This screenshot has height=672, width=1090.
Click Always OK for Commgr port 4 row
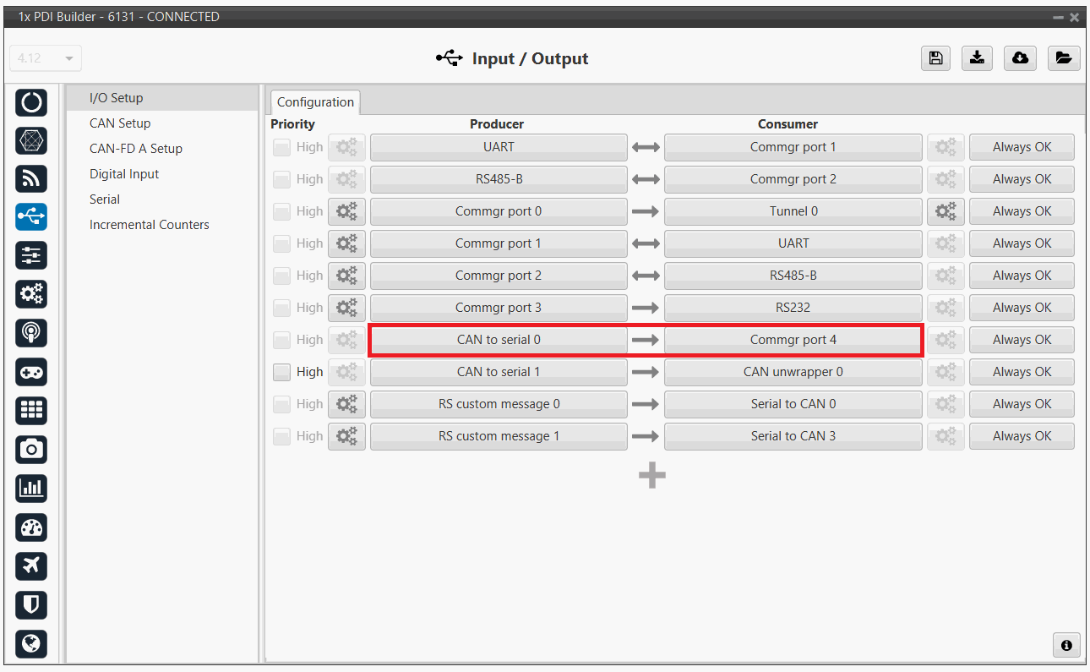tap(1022, 340)
